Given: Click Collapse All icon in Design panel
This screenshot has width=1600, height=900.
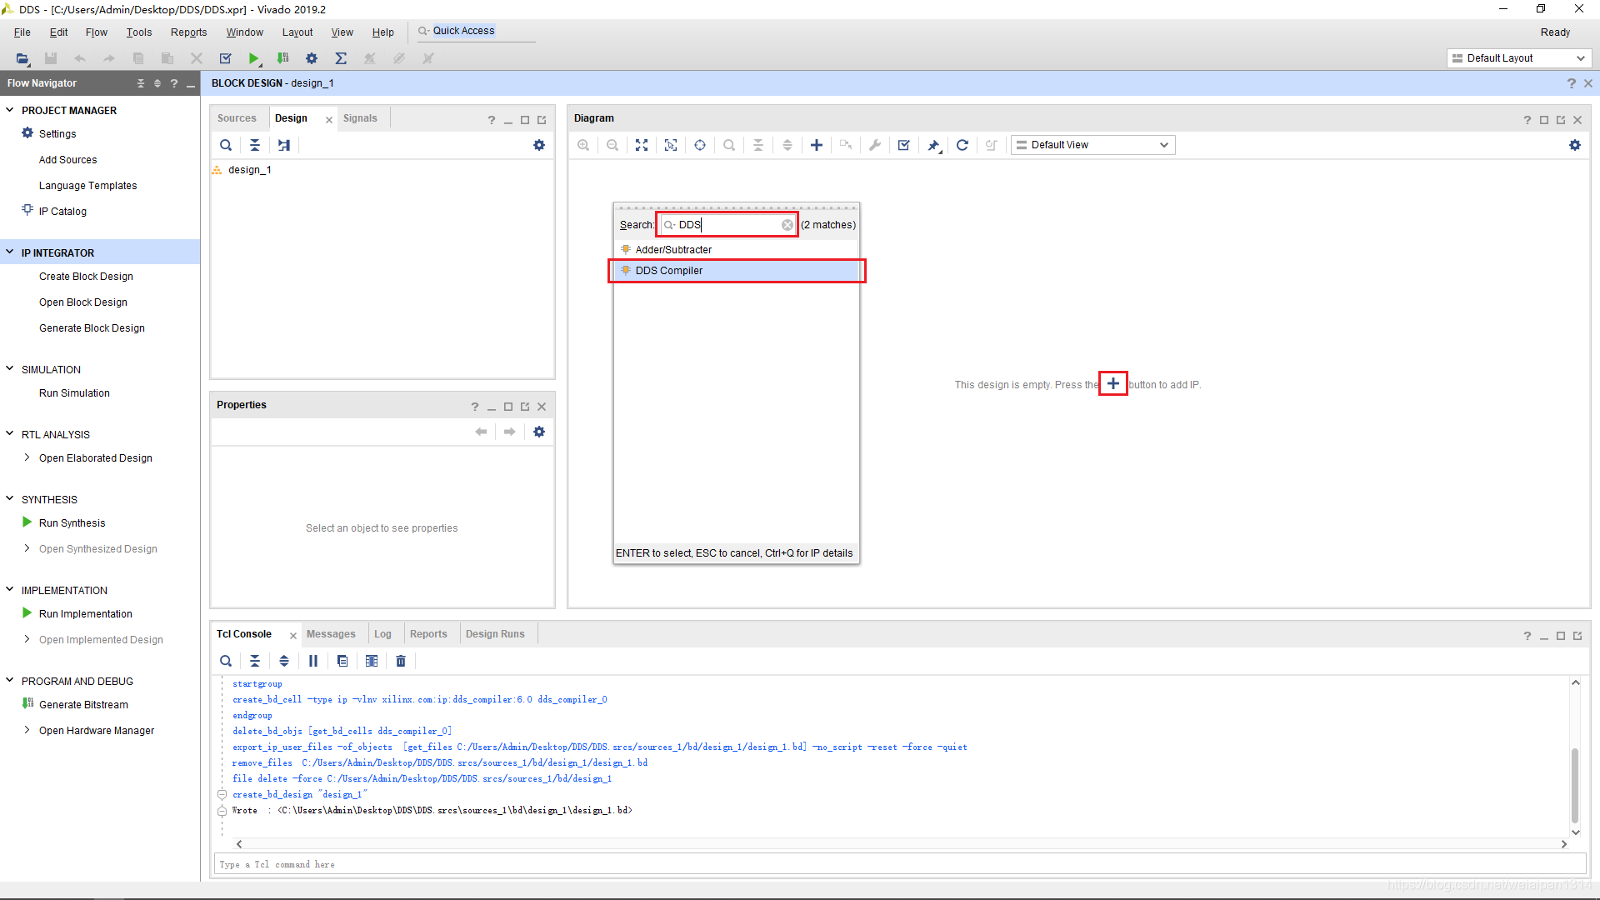Looking at the screenshot, I should tap(255, 145).
